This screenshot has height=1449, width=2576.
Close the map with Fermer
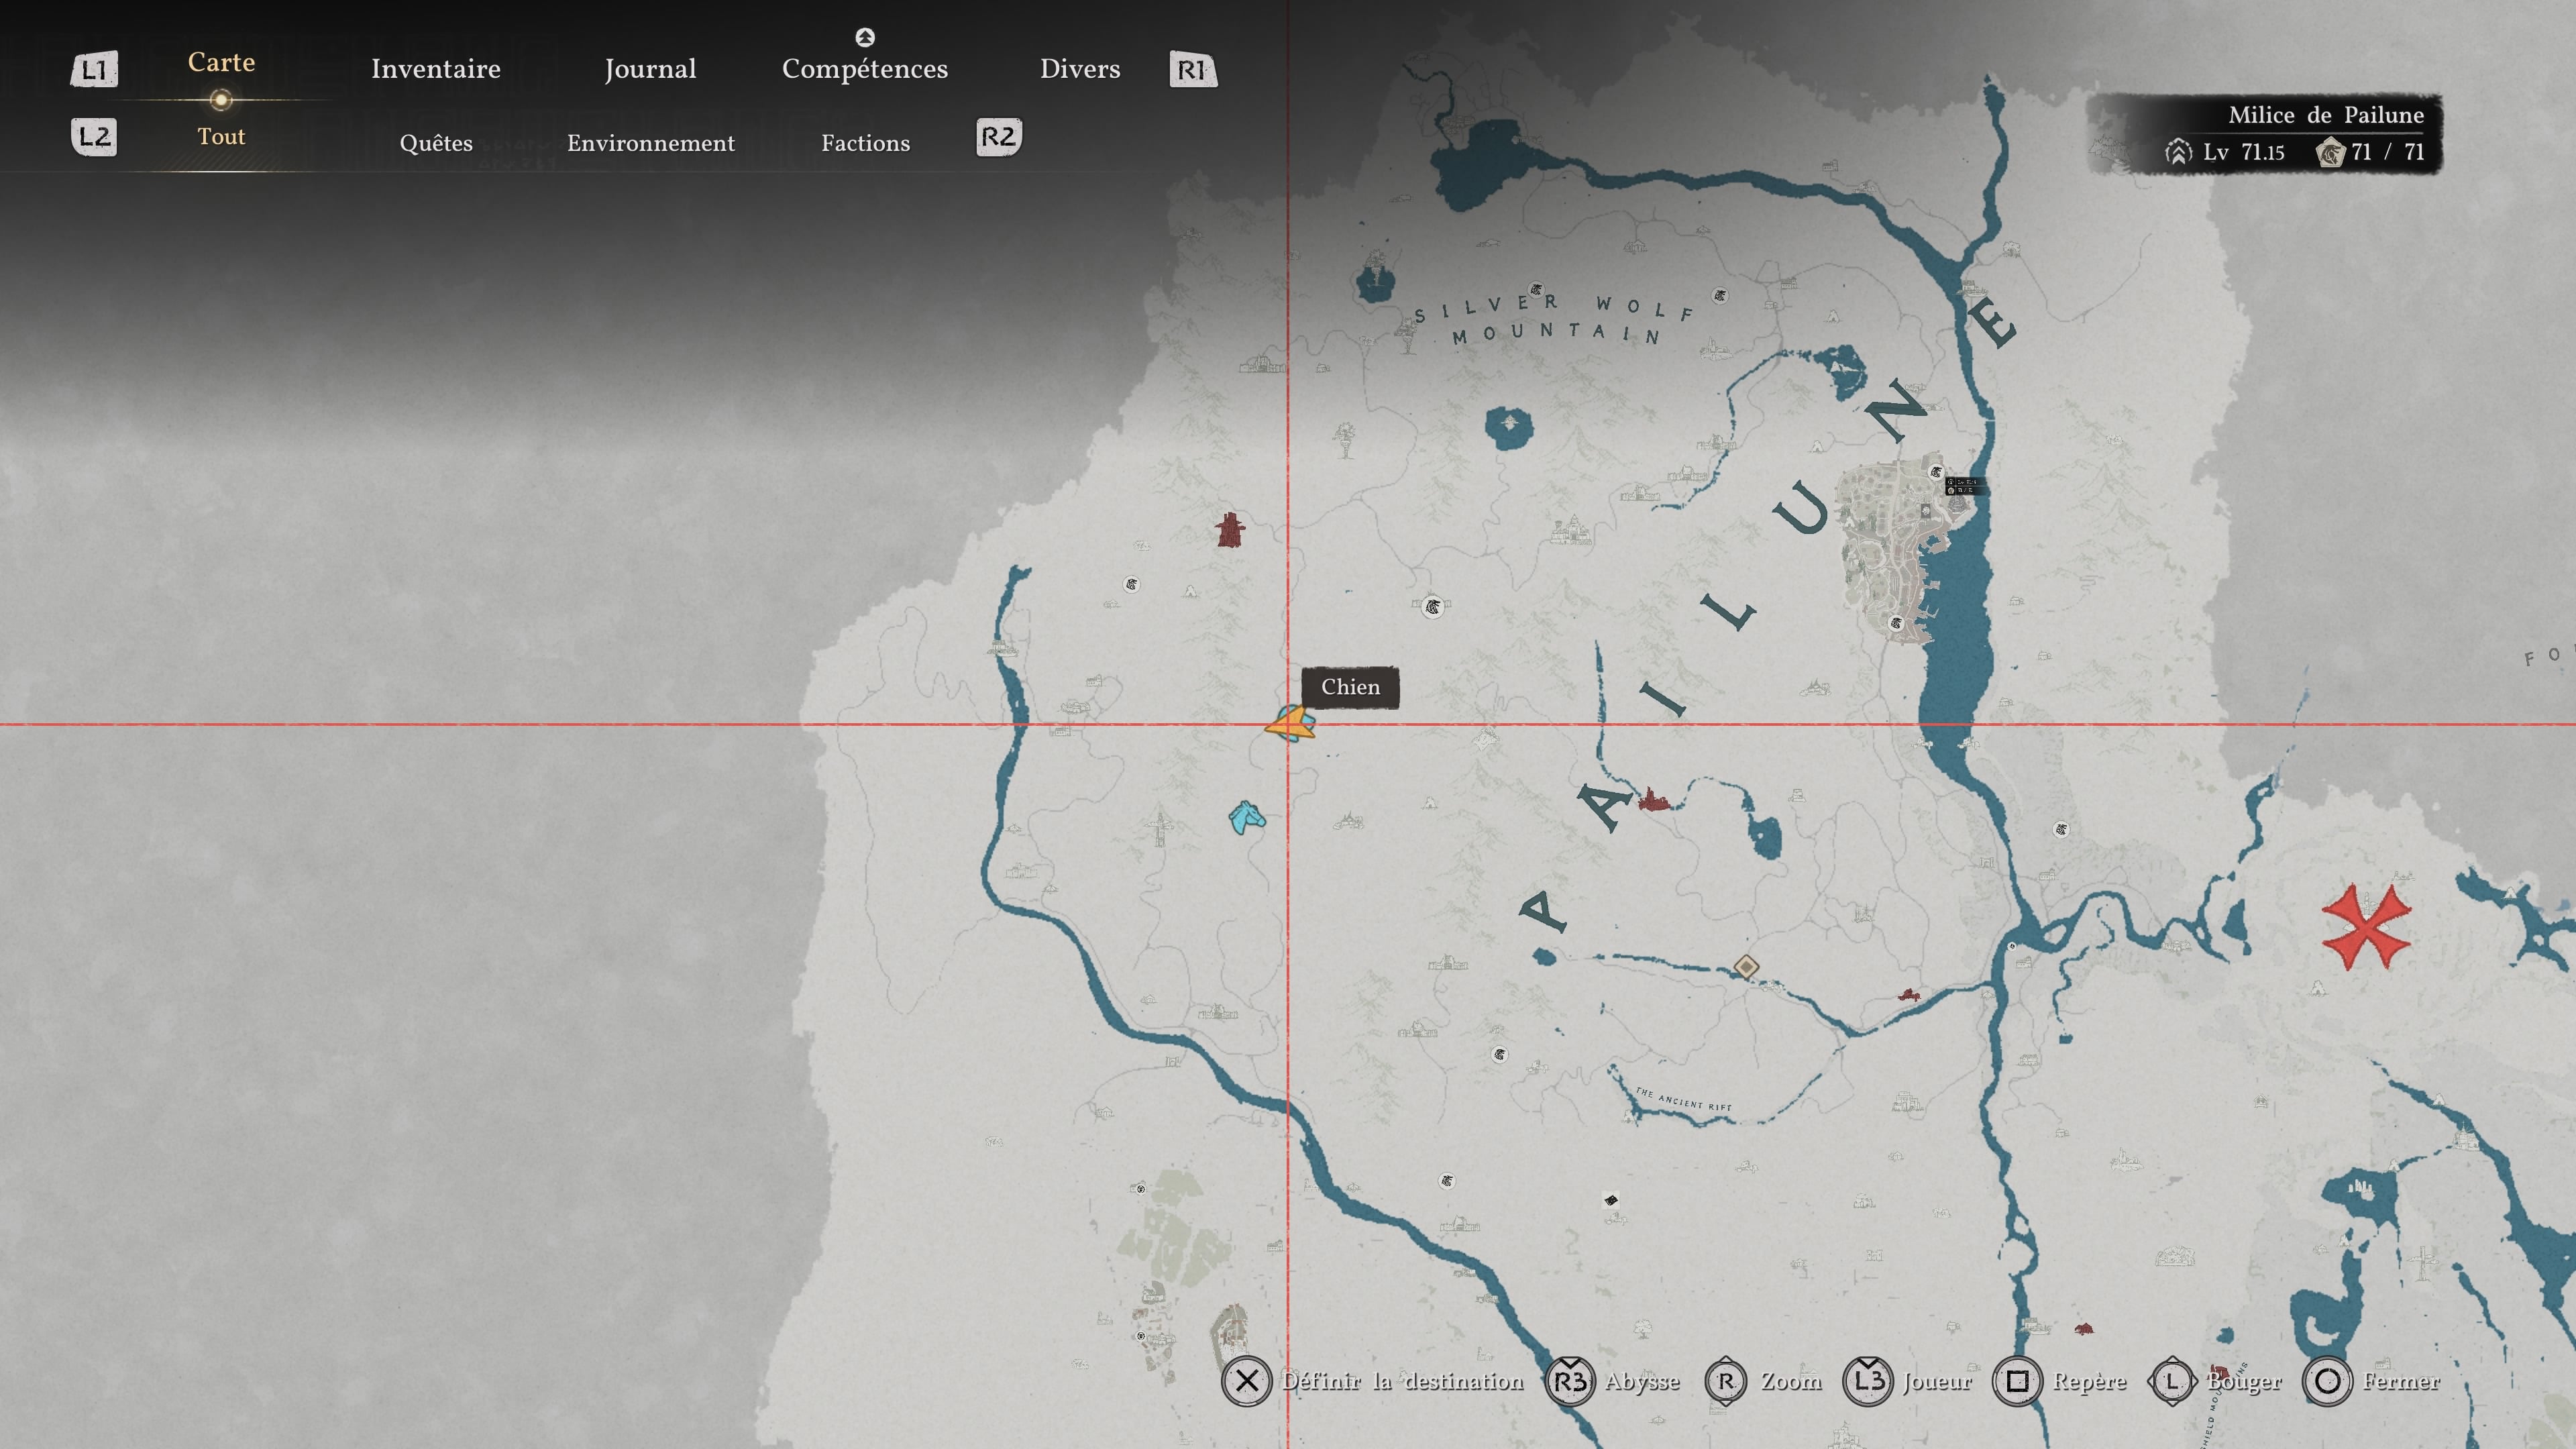(x=2400, y=1381)
